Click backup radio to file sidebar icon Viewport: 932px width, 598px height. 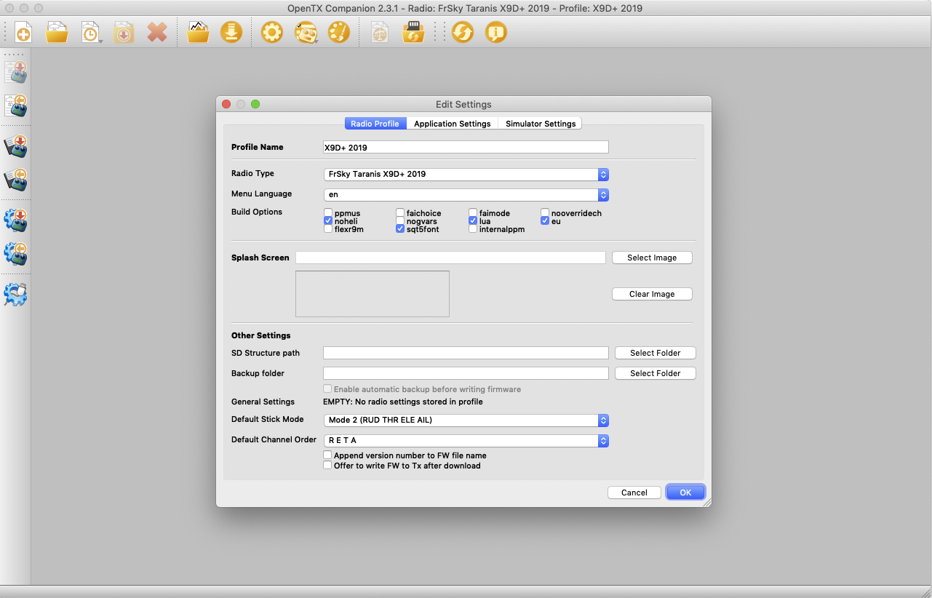pyautogui.click(x=16, y=180)
